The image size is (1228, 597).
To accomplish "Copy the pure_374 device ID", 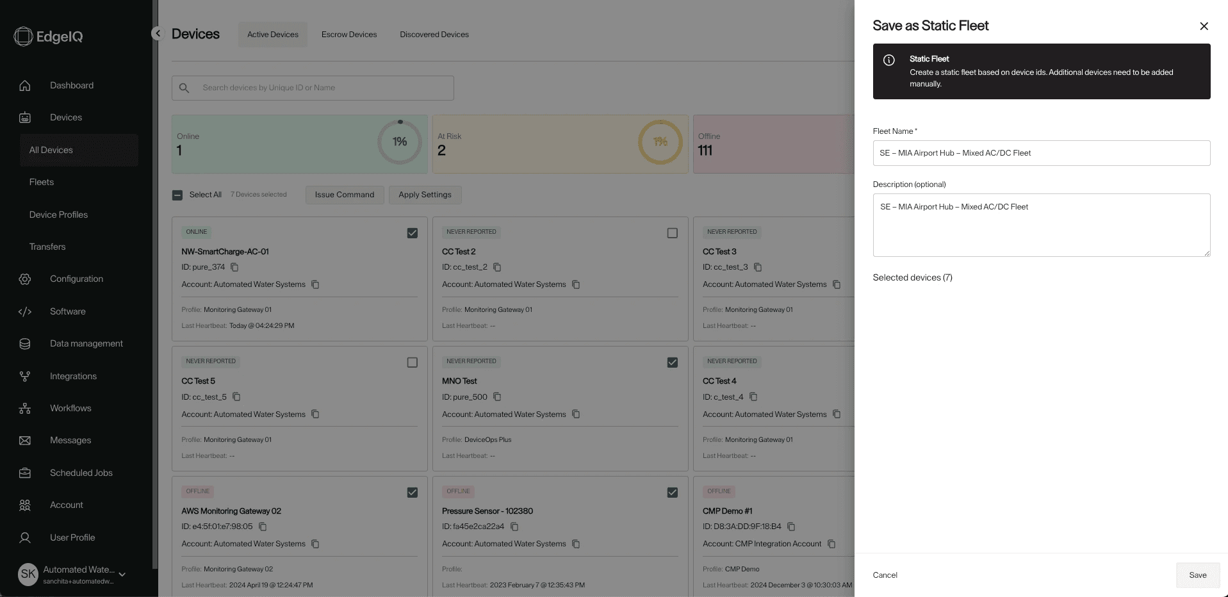I will coord(234,267).
